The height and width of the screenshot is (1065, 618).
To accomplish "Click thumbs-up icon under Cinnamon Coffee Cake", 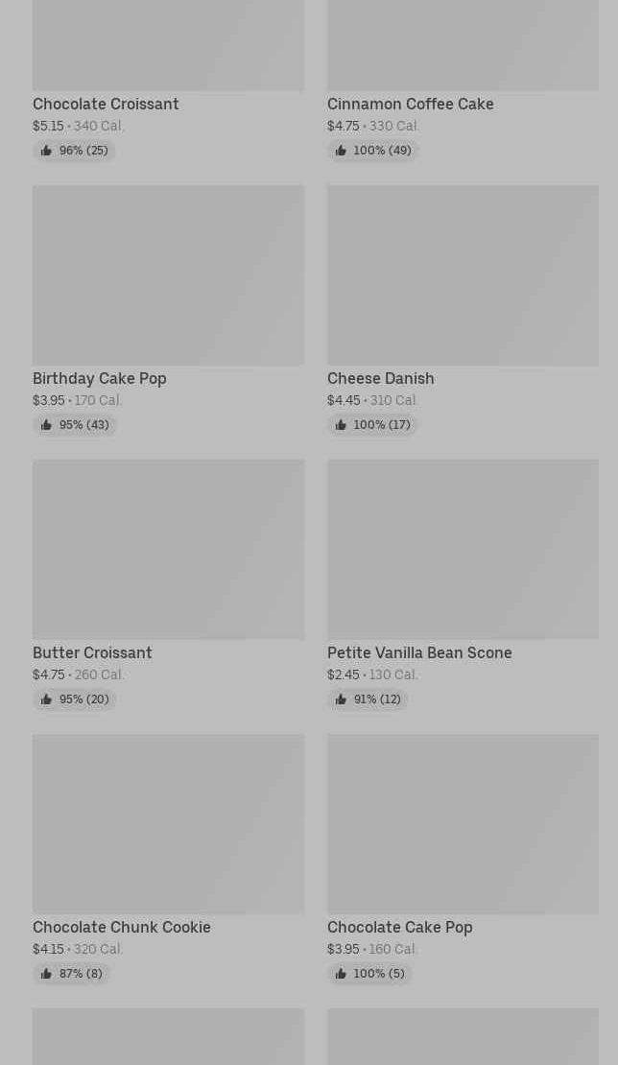I will (341, 151).
